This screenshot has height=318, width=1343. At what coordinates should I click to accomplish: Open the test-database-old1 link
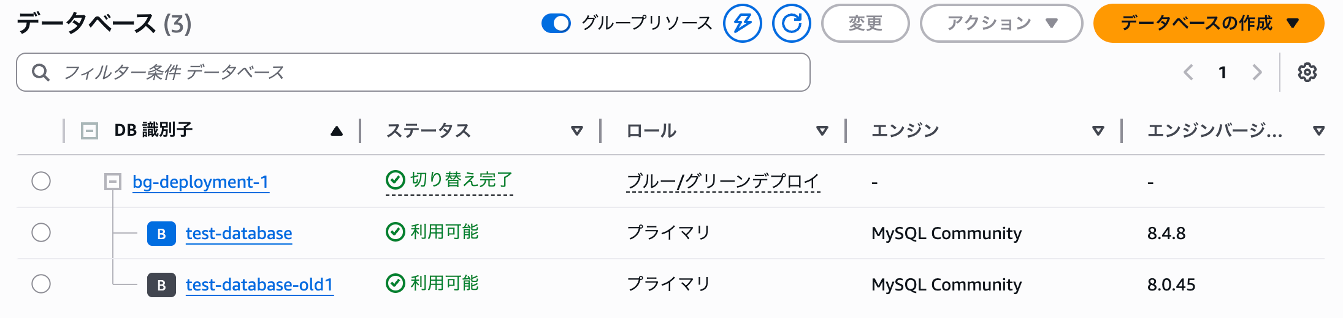(259, 285)
